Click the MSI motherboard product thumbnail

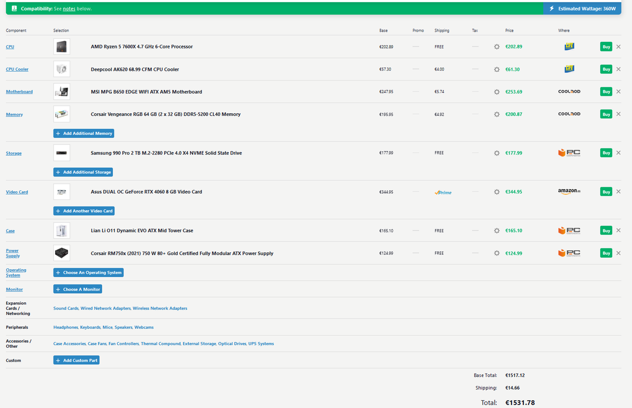click(62, 91)
